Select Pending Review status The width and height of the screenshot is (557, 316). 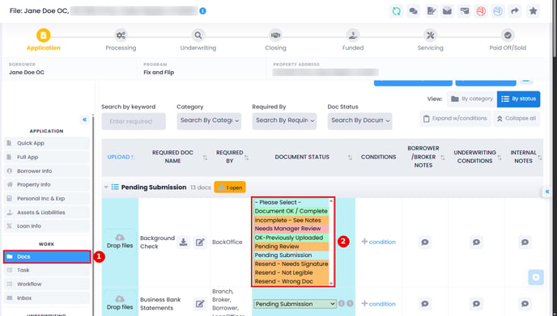[x=291, y=246]
